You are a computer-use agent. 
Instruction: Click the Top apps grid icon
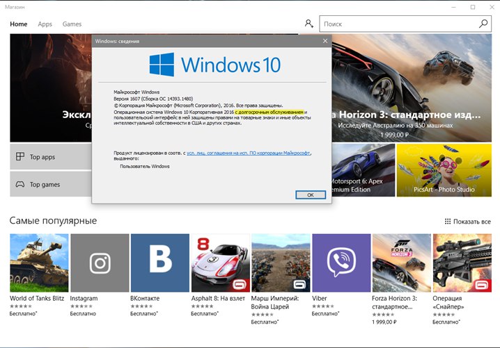tap(20, 156)
